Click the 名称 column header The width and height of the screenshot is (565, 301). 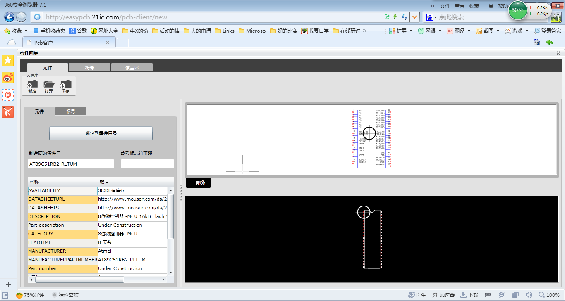pyautogui.click(x=63, y=182)
